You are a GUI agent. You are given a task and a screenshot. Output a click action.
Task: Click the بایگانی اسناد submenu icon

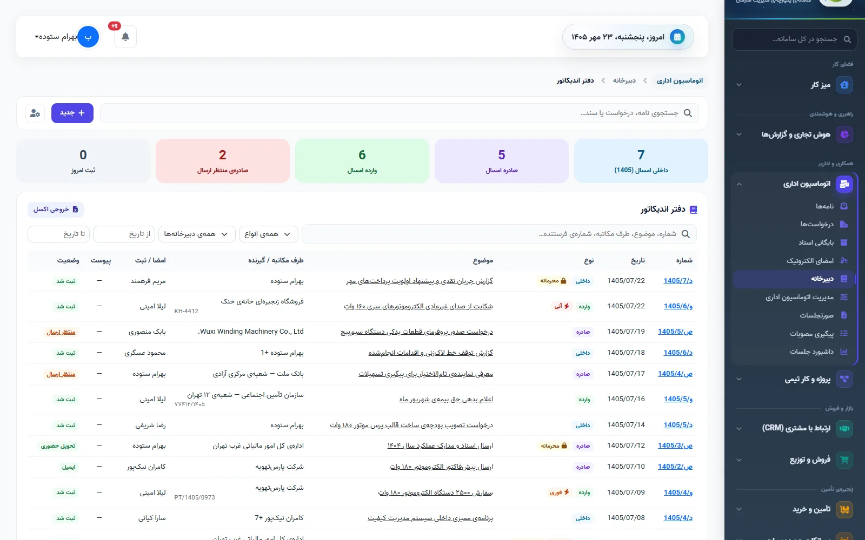pos(844,242)
